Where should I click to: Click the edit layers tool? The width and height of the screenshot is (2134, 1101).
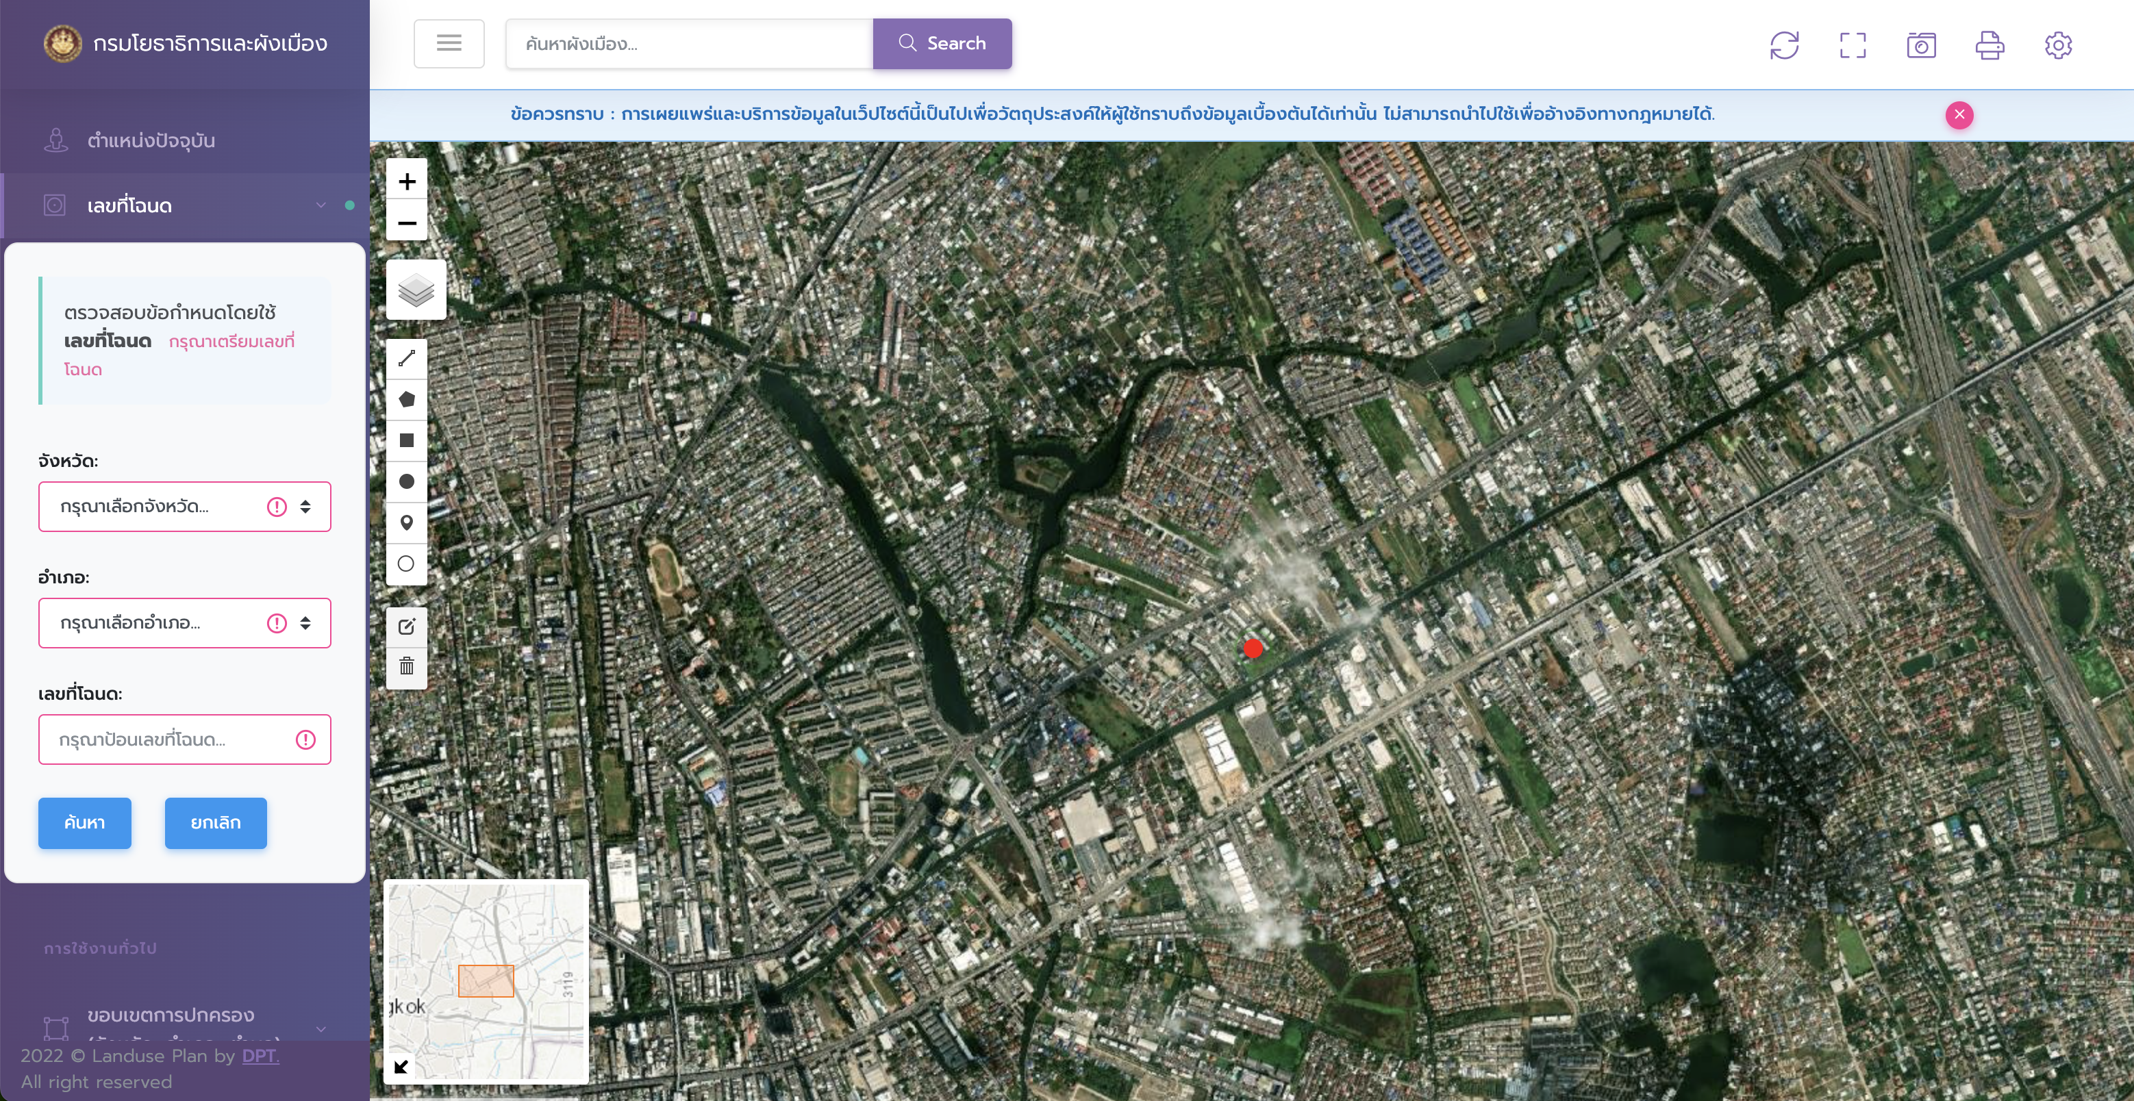coord(407,627)
